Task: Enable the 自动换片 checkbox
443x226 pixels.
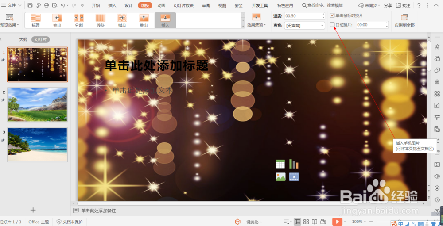Action: click(332, 25)
